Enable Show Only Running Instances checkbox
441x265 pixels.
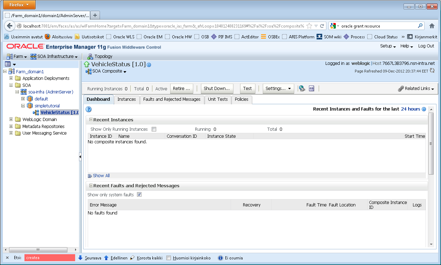tap(154, 129)
